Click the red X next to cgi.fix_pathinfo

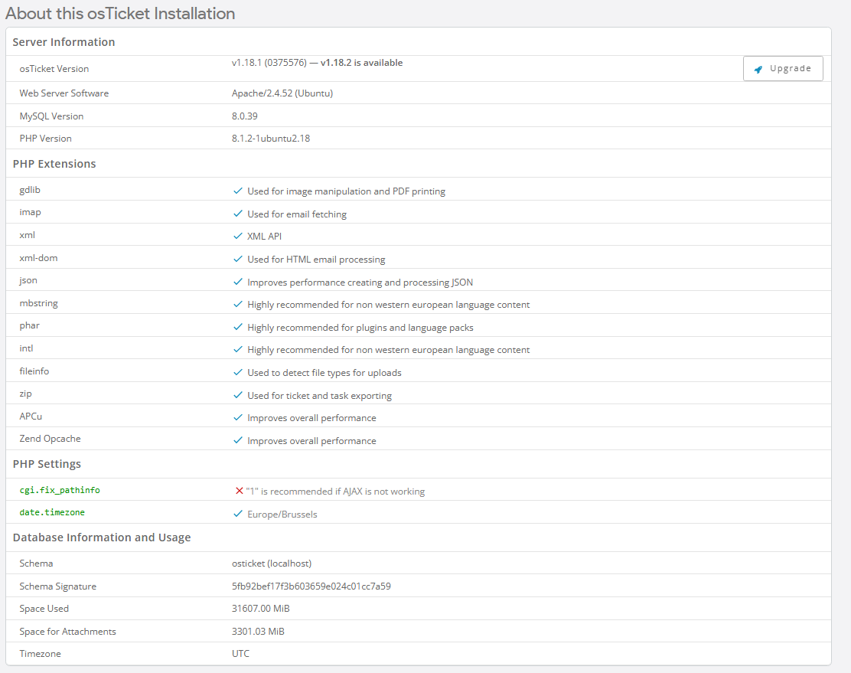point(239,491)
